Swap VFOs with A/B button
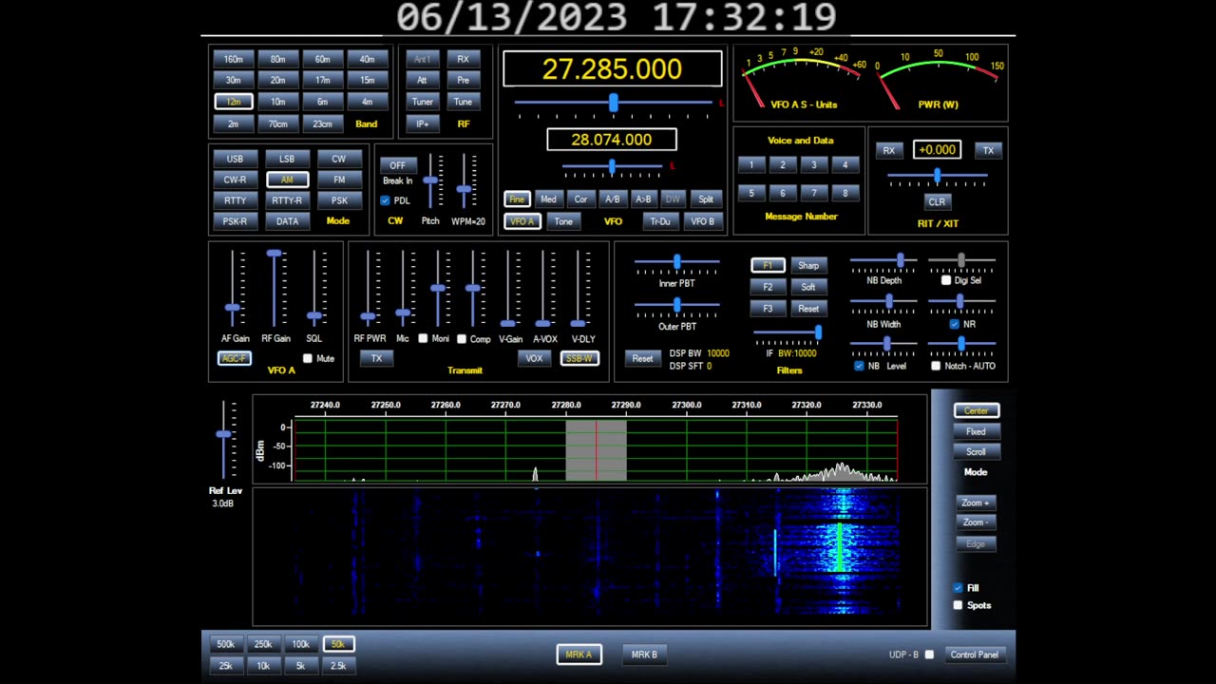The height and width of the screenshot is (684, 1216). tap(612, 199)
